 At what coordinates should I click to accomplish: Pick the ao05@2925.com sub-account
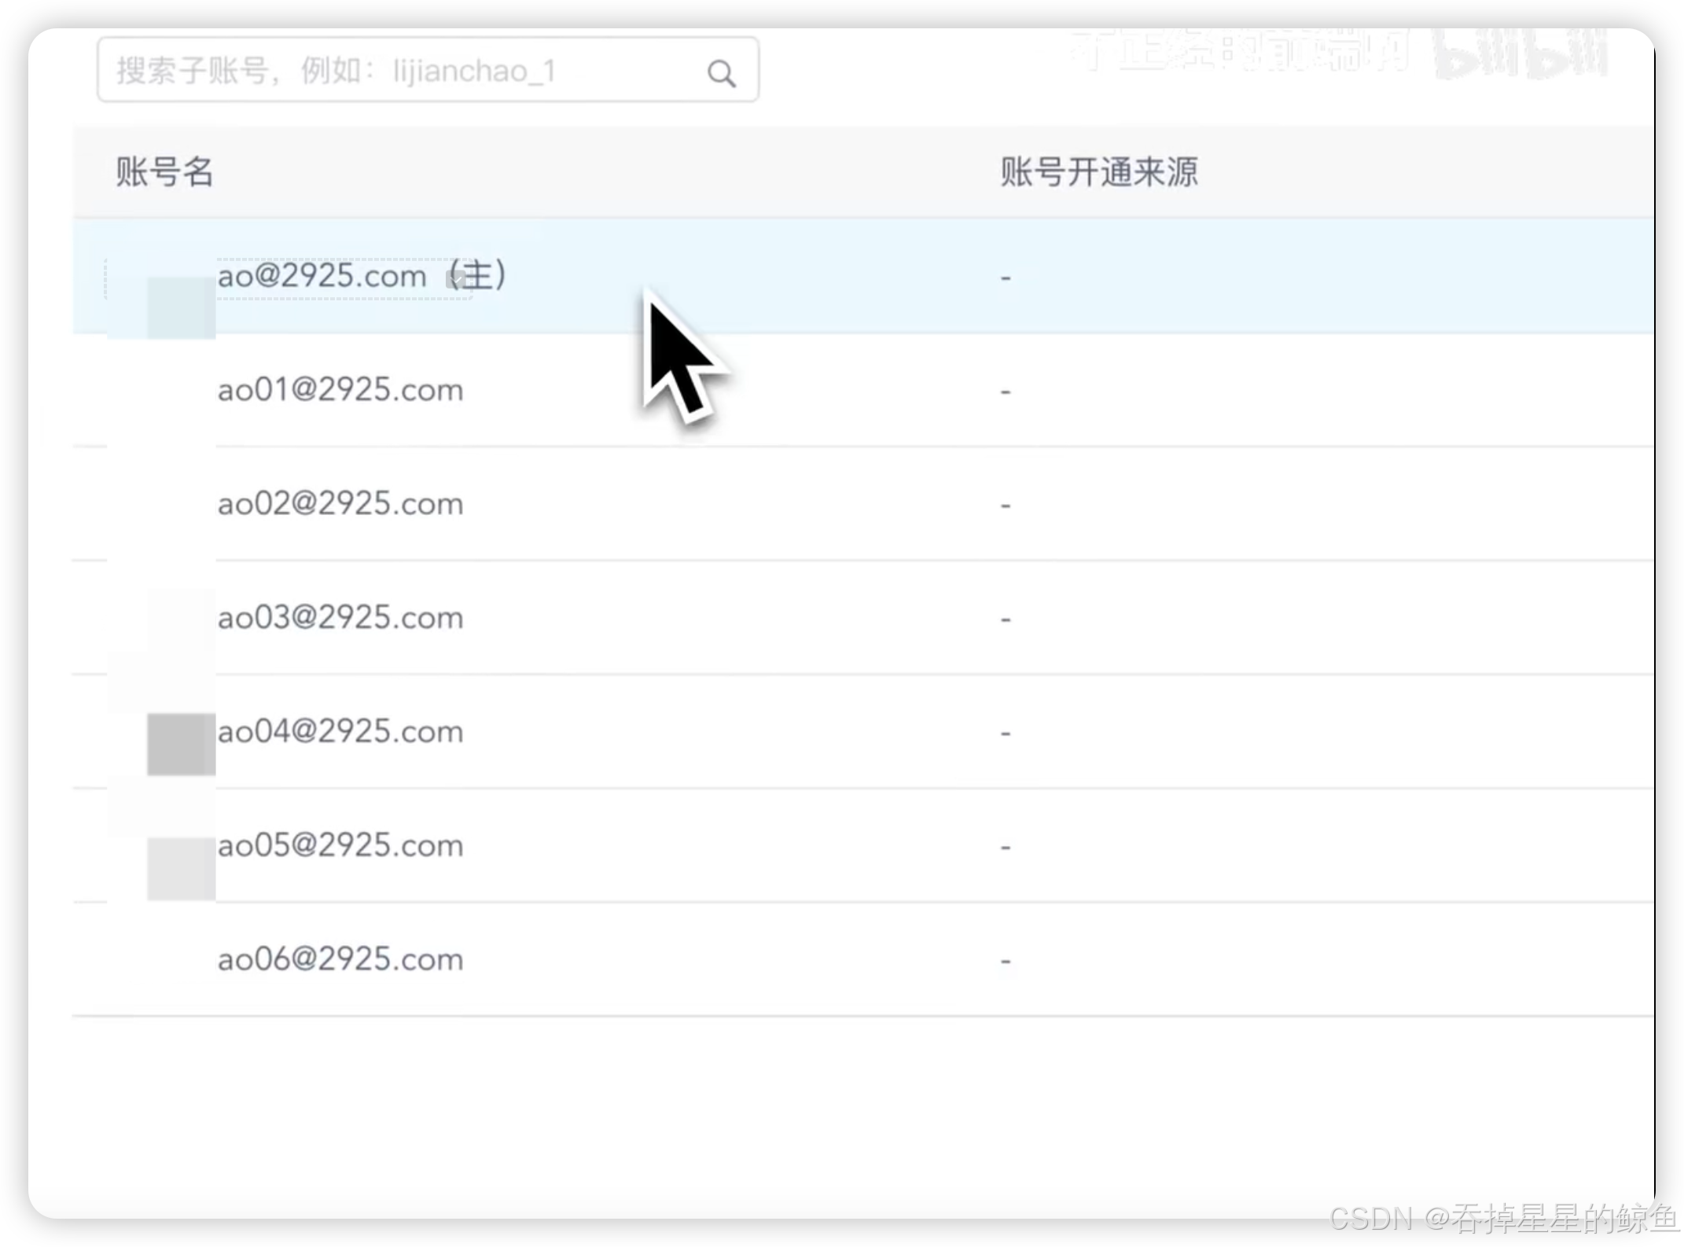click(x=340, y=846)
